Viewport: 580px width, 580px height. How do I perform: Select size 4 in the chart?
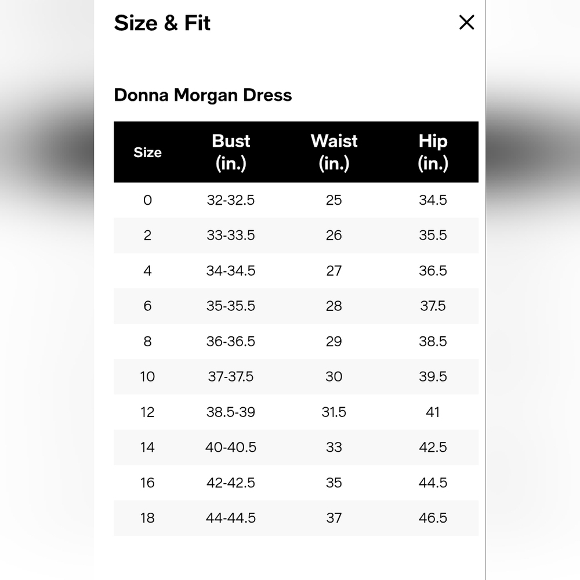147,271
